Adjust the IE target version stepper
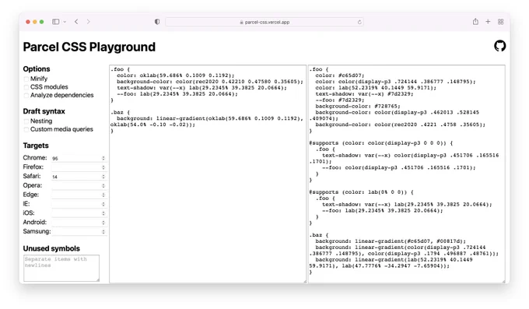 (x=103, y=204)
